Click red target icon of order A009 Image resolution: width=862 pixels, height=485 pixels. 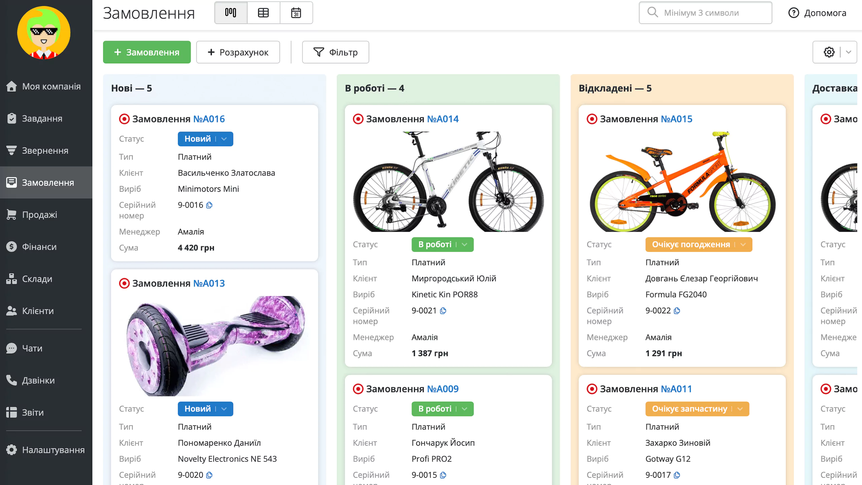point(358,389)
